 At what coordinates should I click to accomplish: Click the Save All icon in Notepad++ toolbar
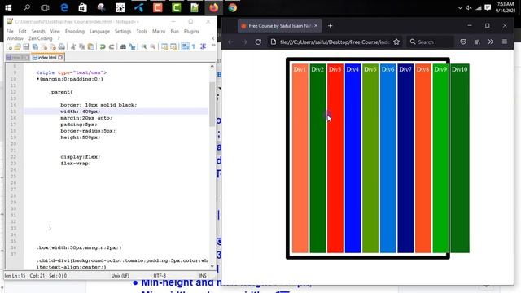[x=35, y=47]
